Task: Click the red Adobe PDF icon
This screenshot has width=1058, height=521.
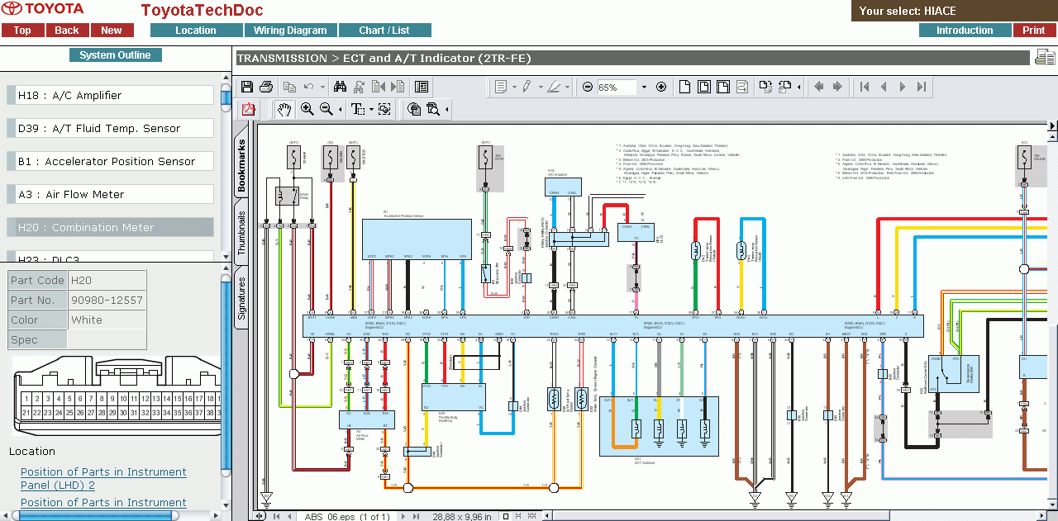Action: point(248,109)
